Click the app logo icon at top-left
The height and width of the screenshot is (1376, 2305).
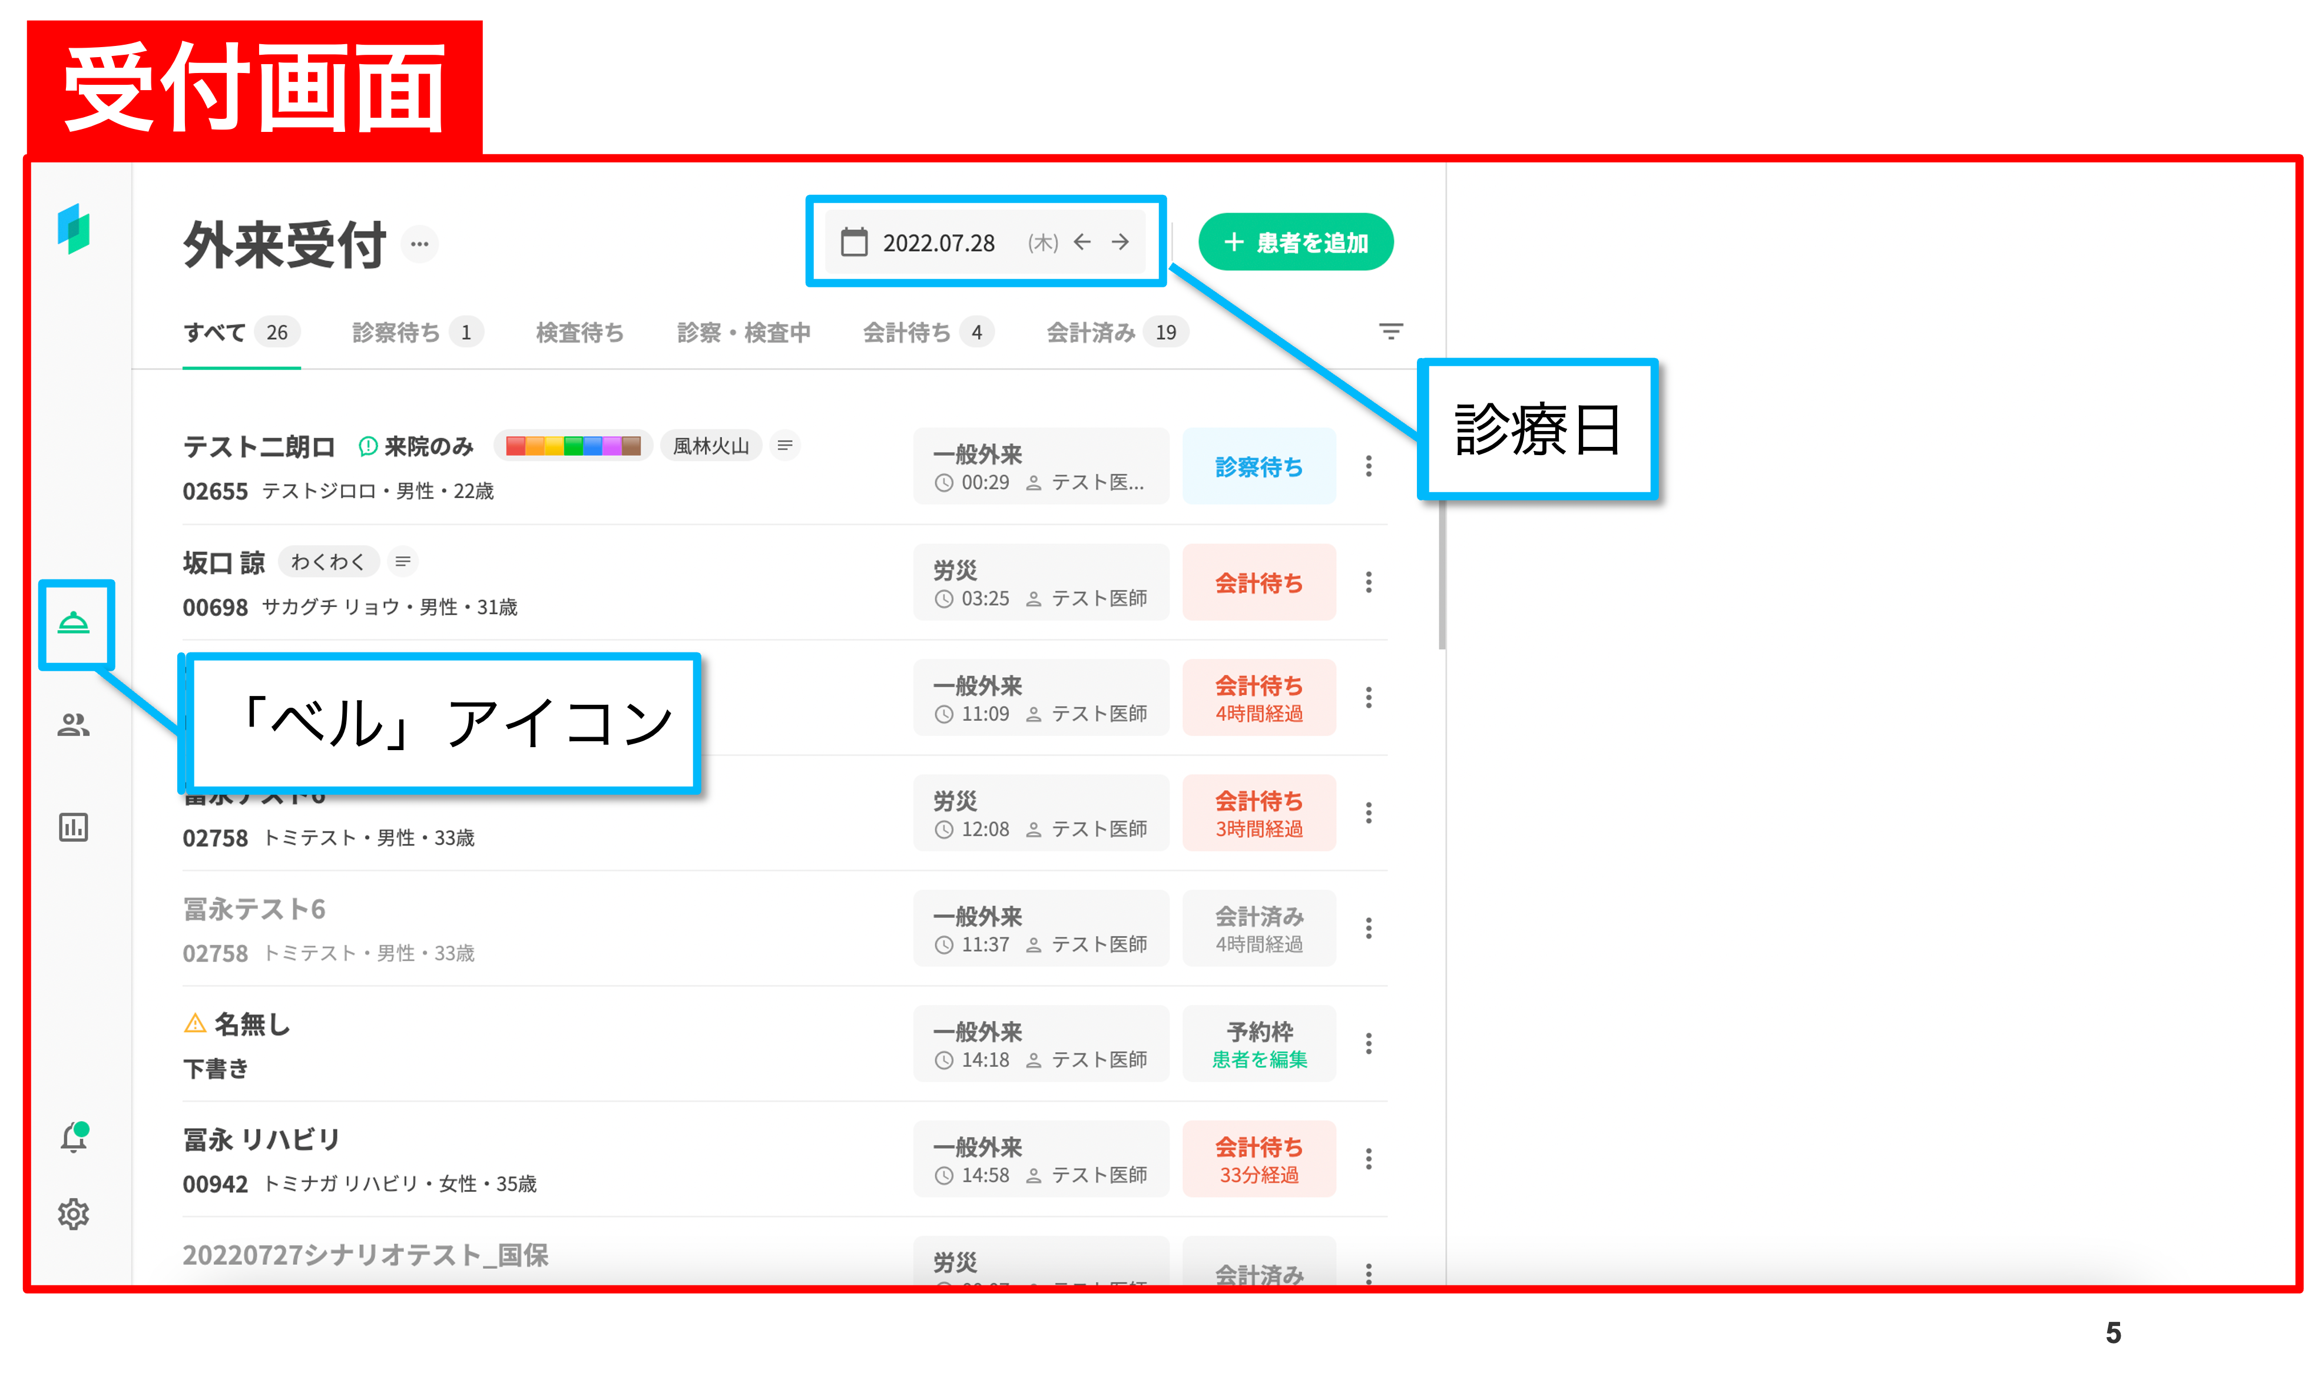[x=73, y=228]
